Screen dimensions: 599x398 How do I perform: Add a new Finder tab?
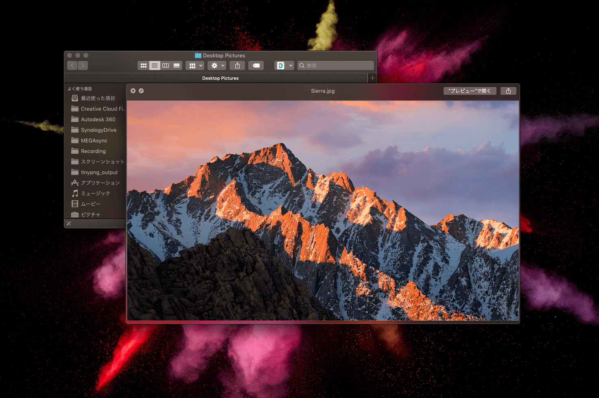[x=372, y=78]
